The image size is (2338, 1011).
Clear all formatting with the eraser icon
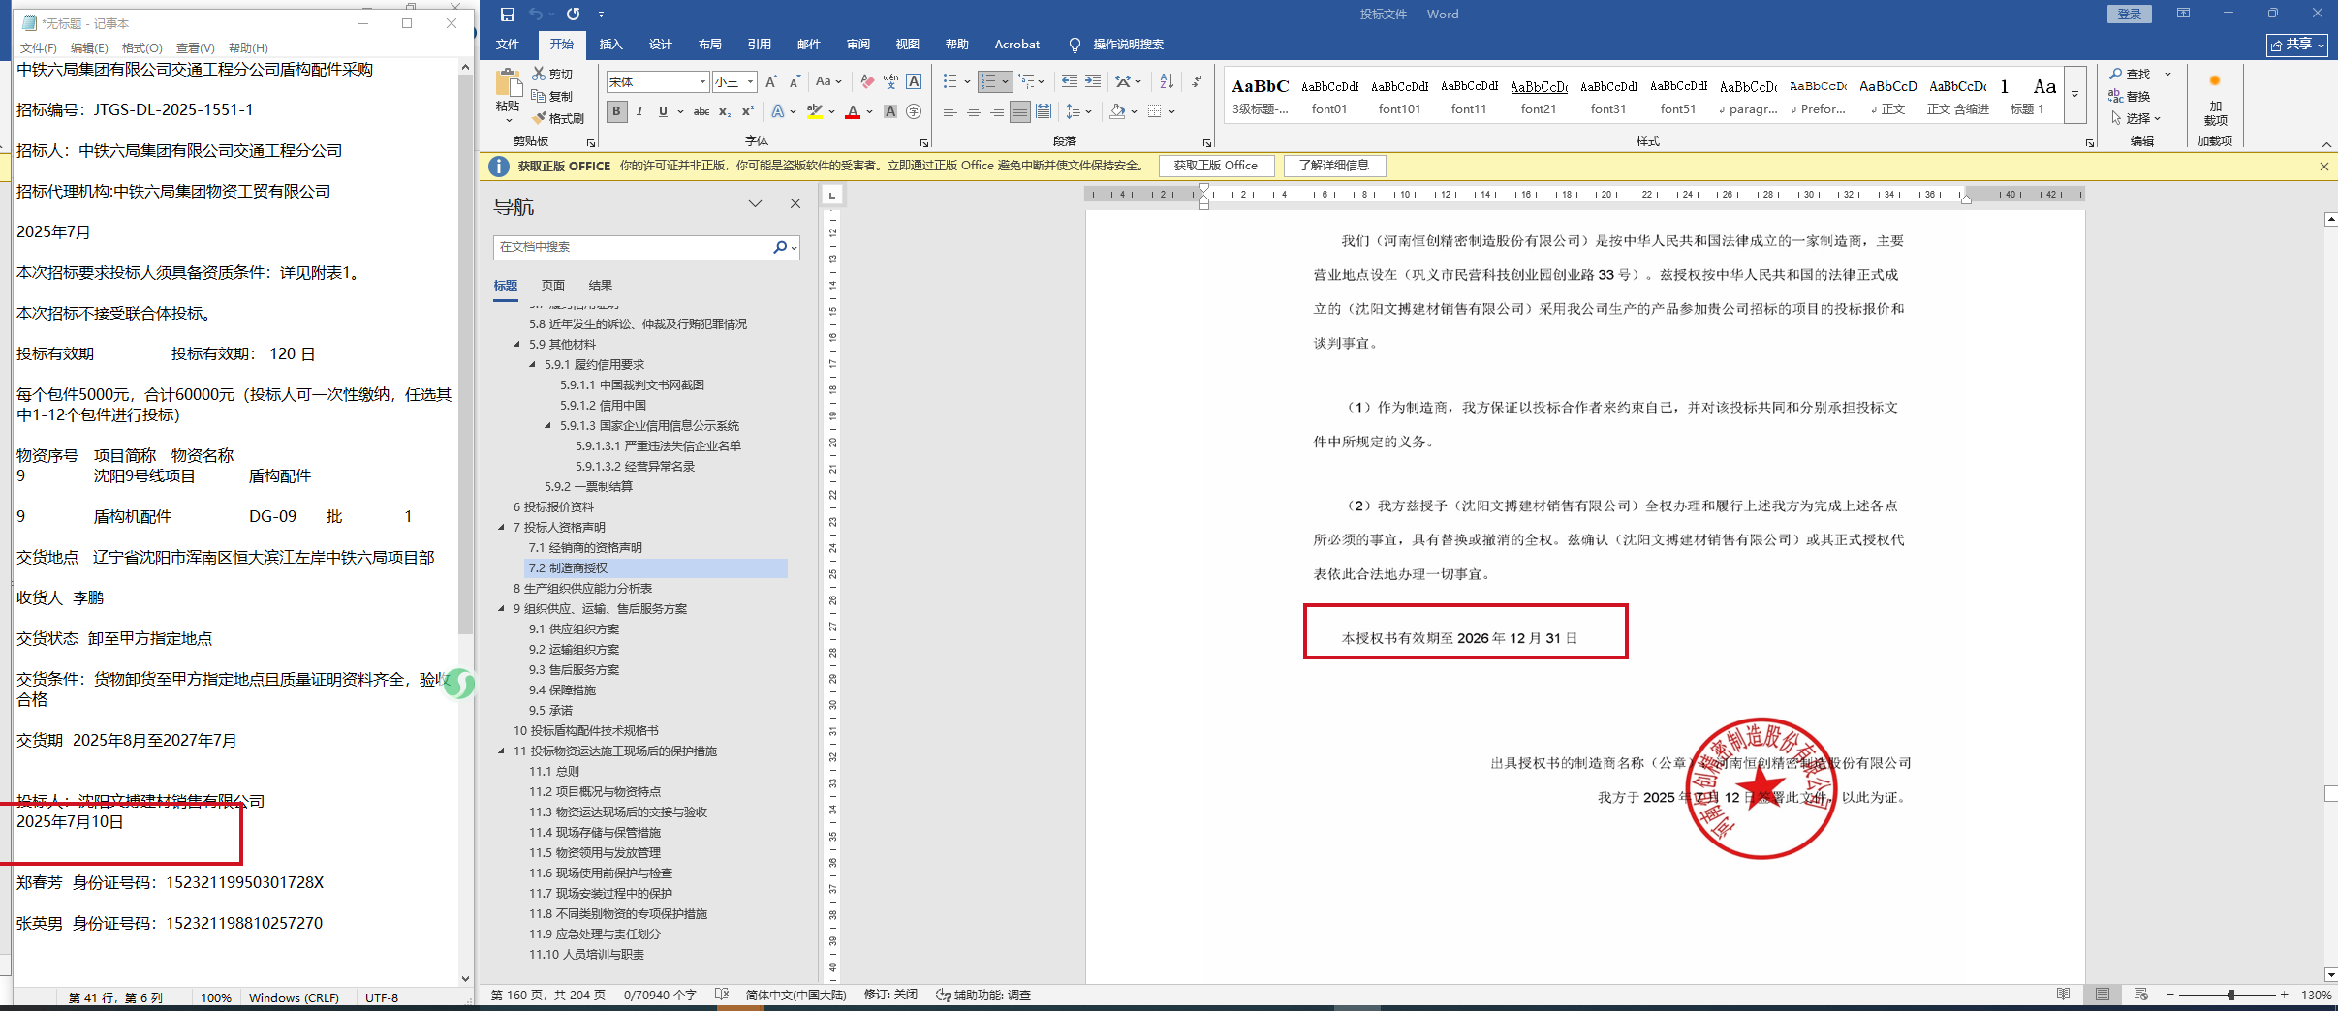pos(867,82)
